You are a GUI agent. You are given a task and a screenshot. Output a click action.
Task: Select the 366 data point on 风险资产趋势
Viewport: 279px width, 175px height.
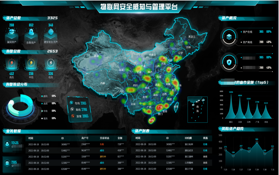point(257,142)
